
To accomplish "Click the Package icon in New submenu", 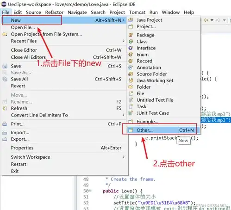I will pos(131,35).
